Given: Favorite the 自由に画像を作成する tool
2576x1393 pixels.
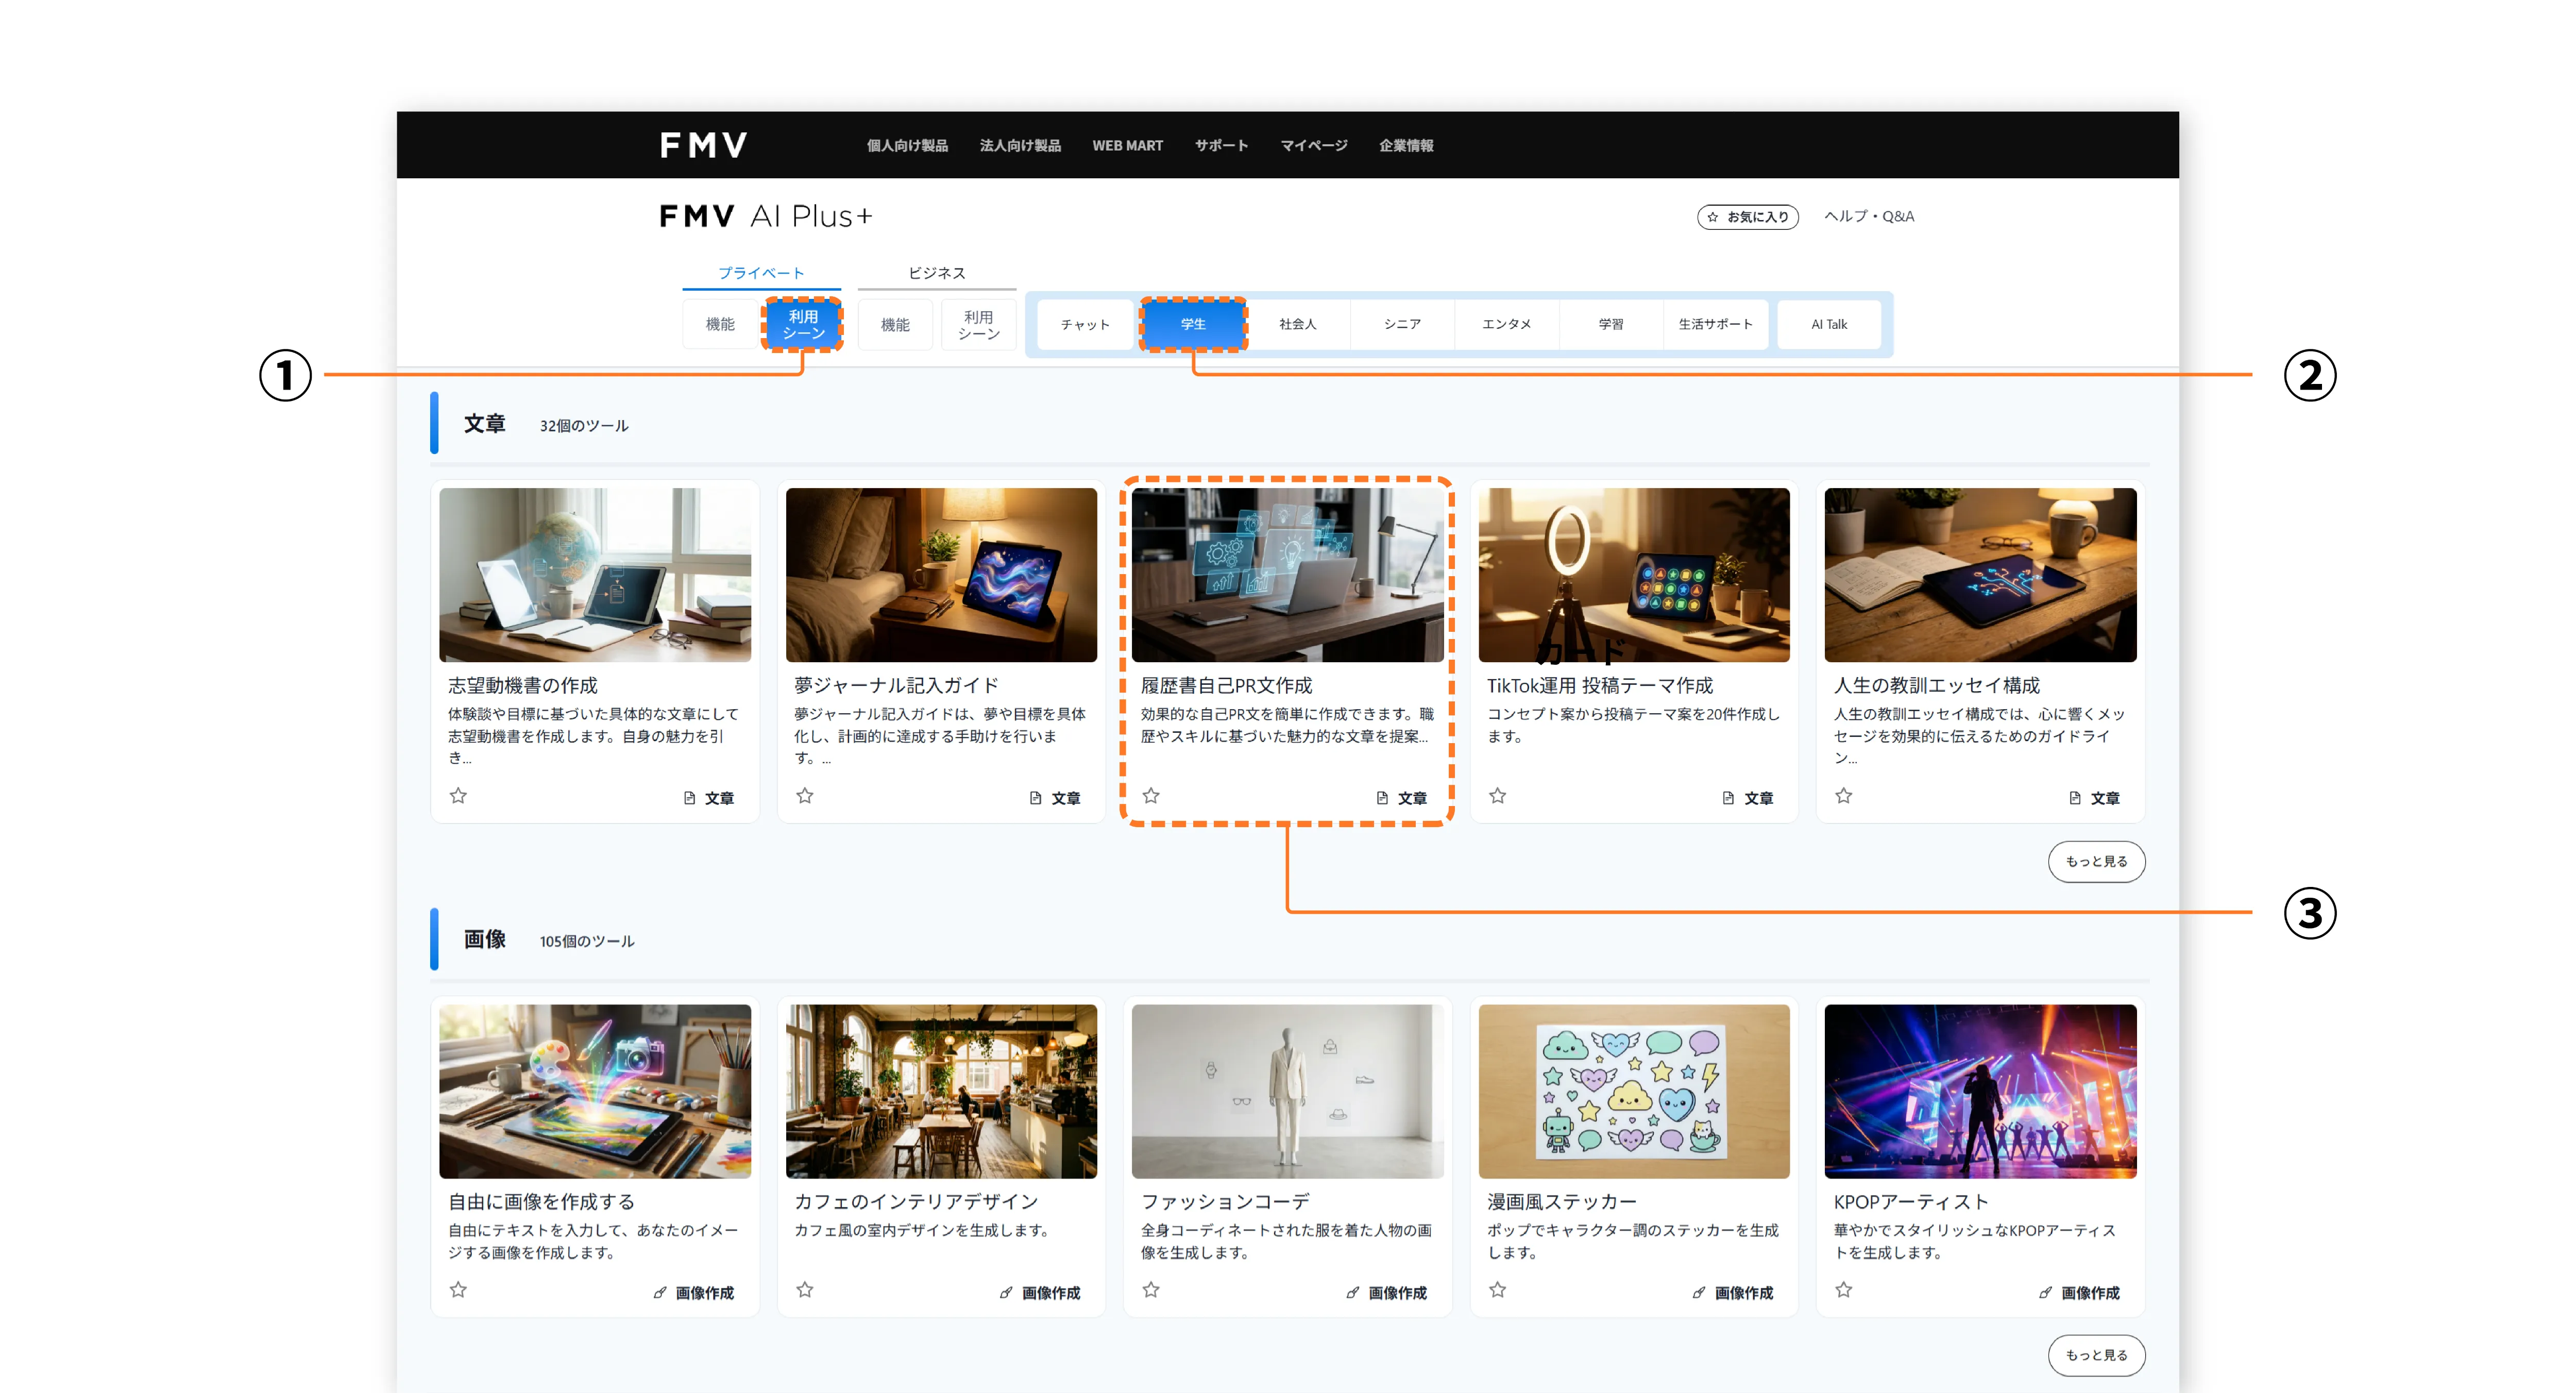Looking at the screenshot, I should (x=459, y=1290).
